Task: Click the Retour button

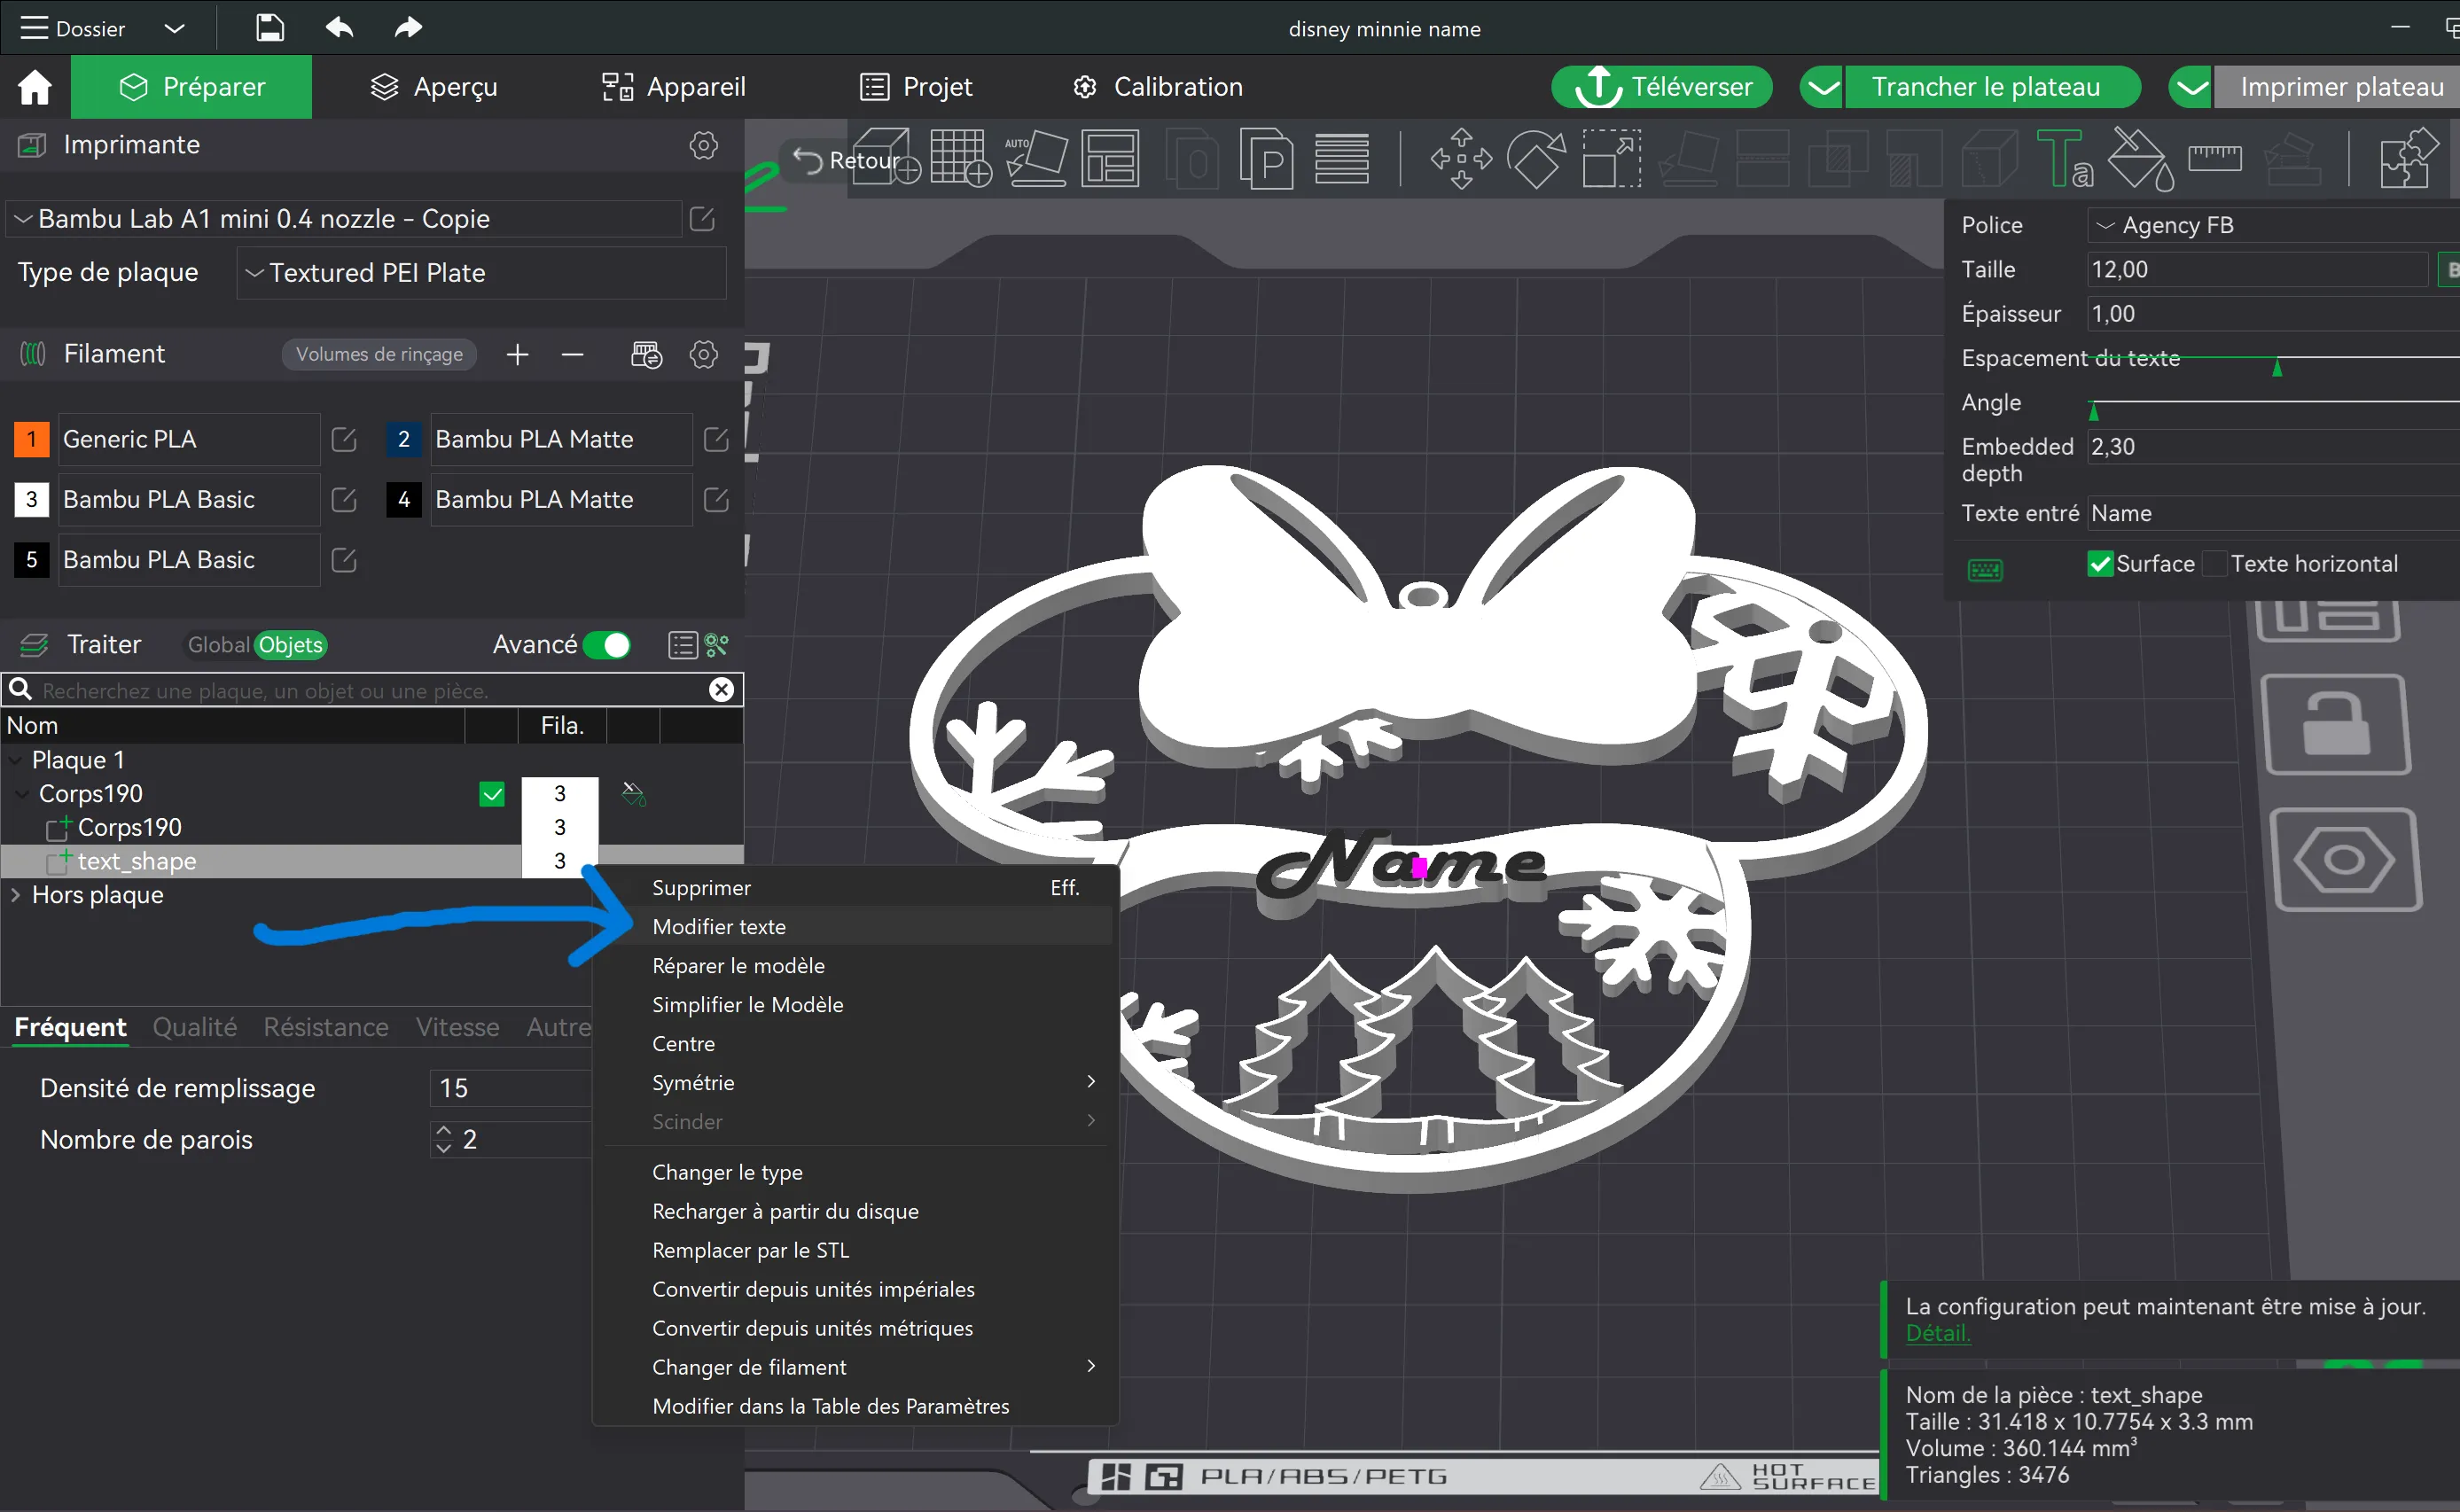Action: tap(845, 160)
